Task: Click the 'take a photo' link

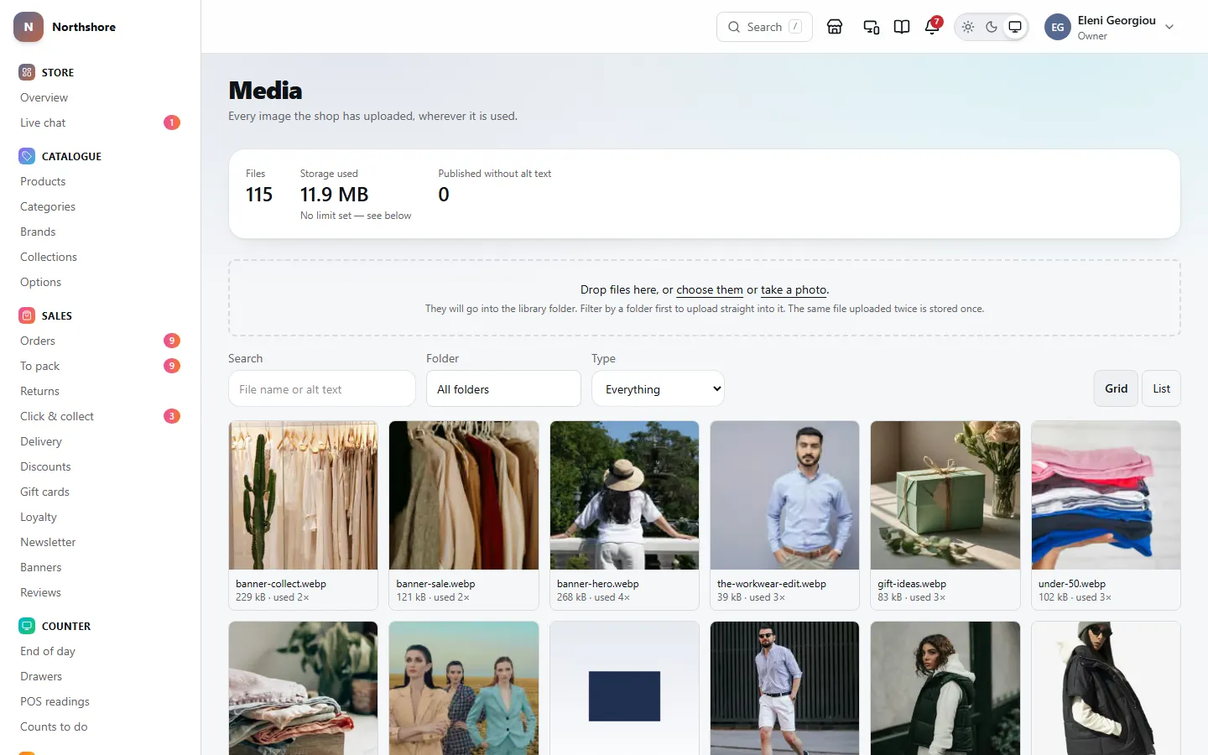Action: (x=794, y=289)
